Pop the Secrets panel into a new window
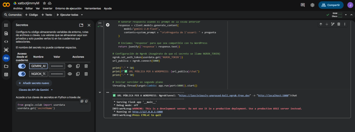Image resolution: width=355 pixels, height=132 pixels. point(81,25)
